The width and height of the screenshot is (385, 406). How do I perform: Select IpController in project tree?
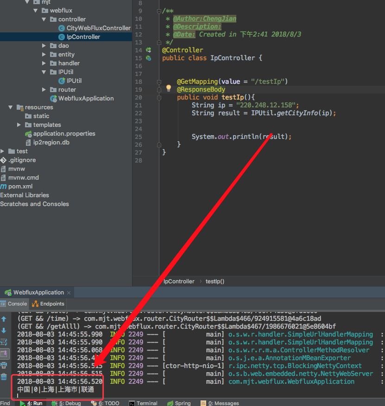point(83,37)
